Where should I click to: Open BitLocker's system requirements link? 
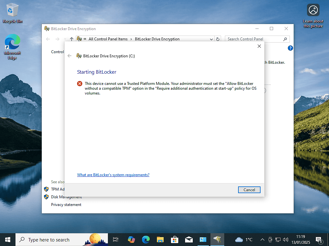(113, 175)
